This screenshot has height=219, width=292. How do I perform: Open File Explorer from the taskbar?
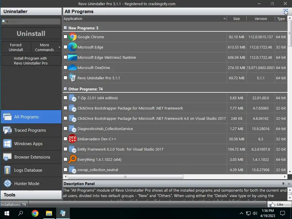pos(49,213)
